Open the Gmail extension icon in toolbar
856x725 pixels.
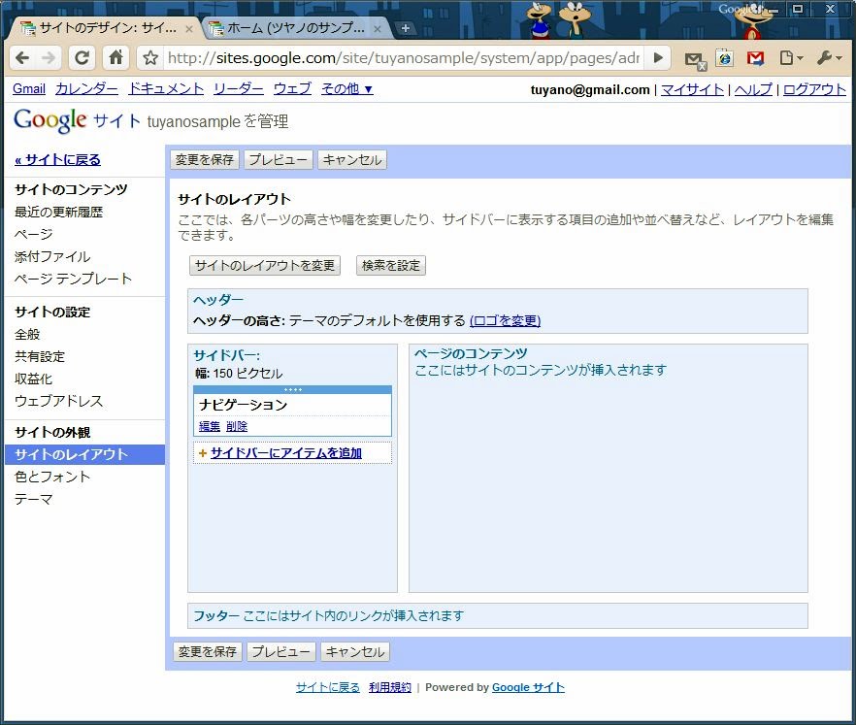tap(754, 58)
